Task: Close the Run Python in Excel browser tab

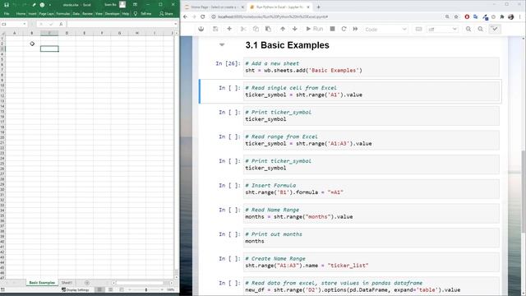Action: coord(308,7)
